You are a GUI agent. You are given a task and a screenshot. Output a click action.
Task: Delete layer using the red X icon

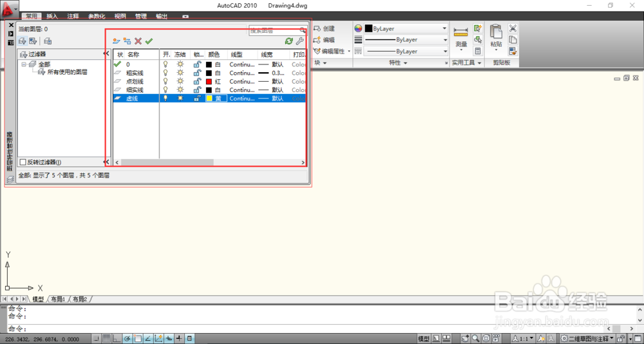(138, 41)
